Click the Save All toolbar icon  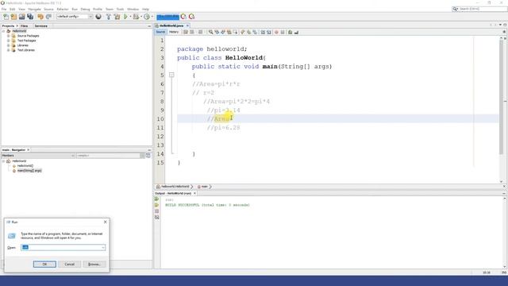click(30, 17)
